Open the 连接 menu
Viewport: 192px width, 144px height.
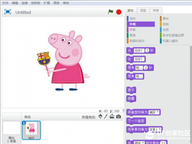point(25,3)
